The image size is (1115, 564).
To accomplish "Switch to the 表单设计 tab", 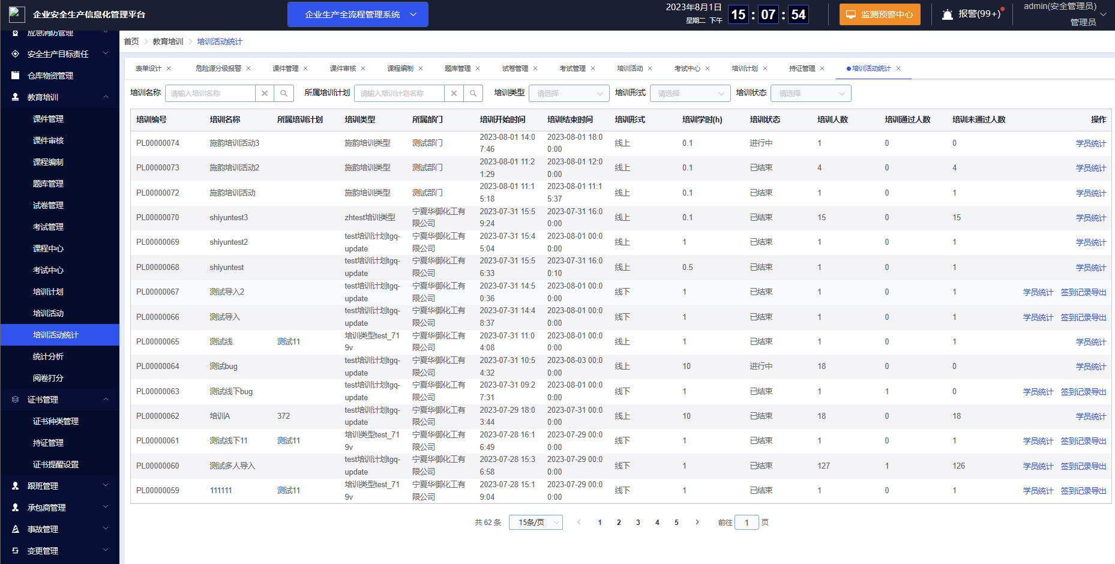I will 148,68.
